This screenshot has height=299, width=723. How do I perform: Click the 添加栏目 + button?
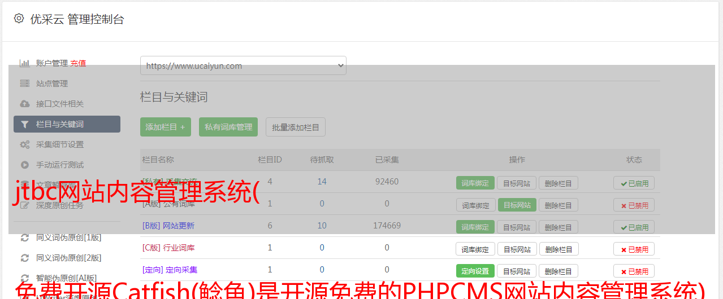166,127
